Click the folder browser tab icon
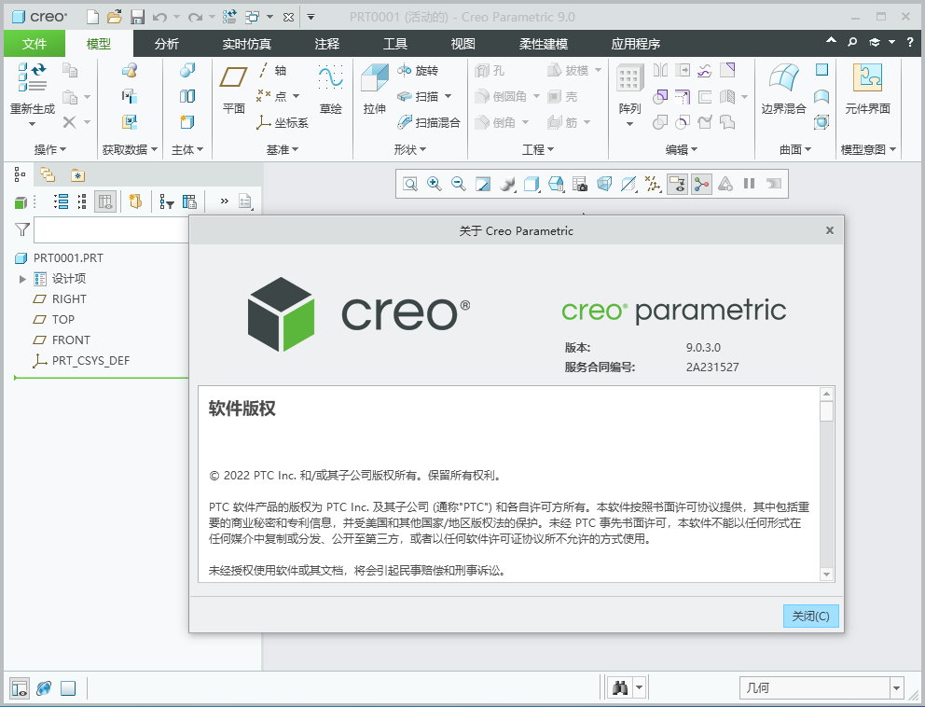Screen dimensions: 925x707 pyautogui.click(x=48, y=174)
